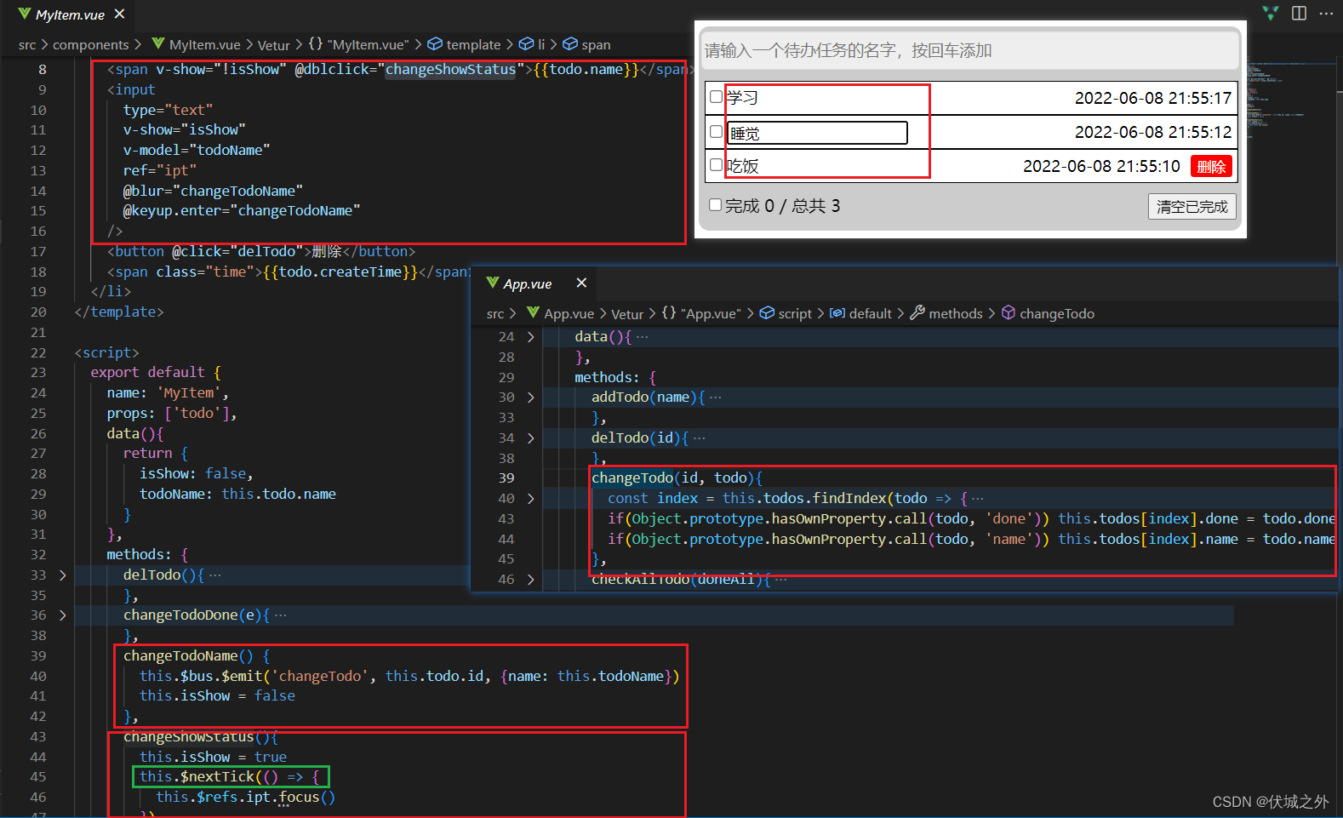Click the wrench icon beside methods breadcrumb
Screen dimensions: 1343x818
917,312
